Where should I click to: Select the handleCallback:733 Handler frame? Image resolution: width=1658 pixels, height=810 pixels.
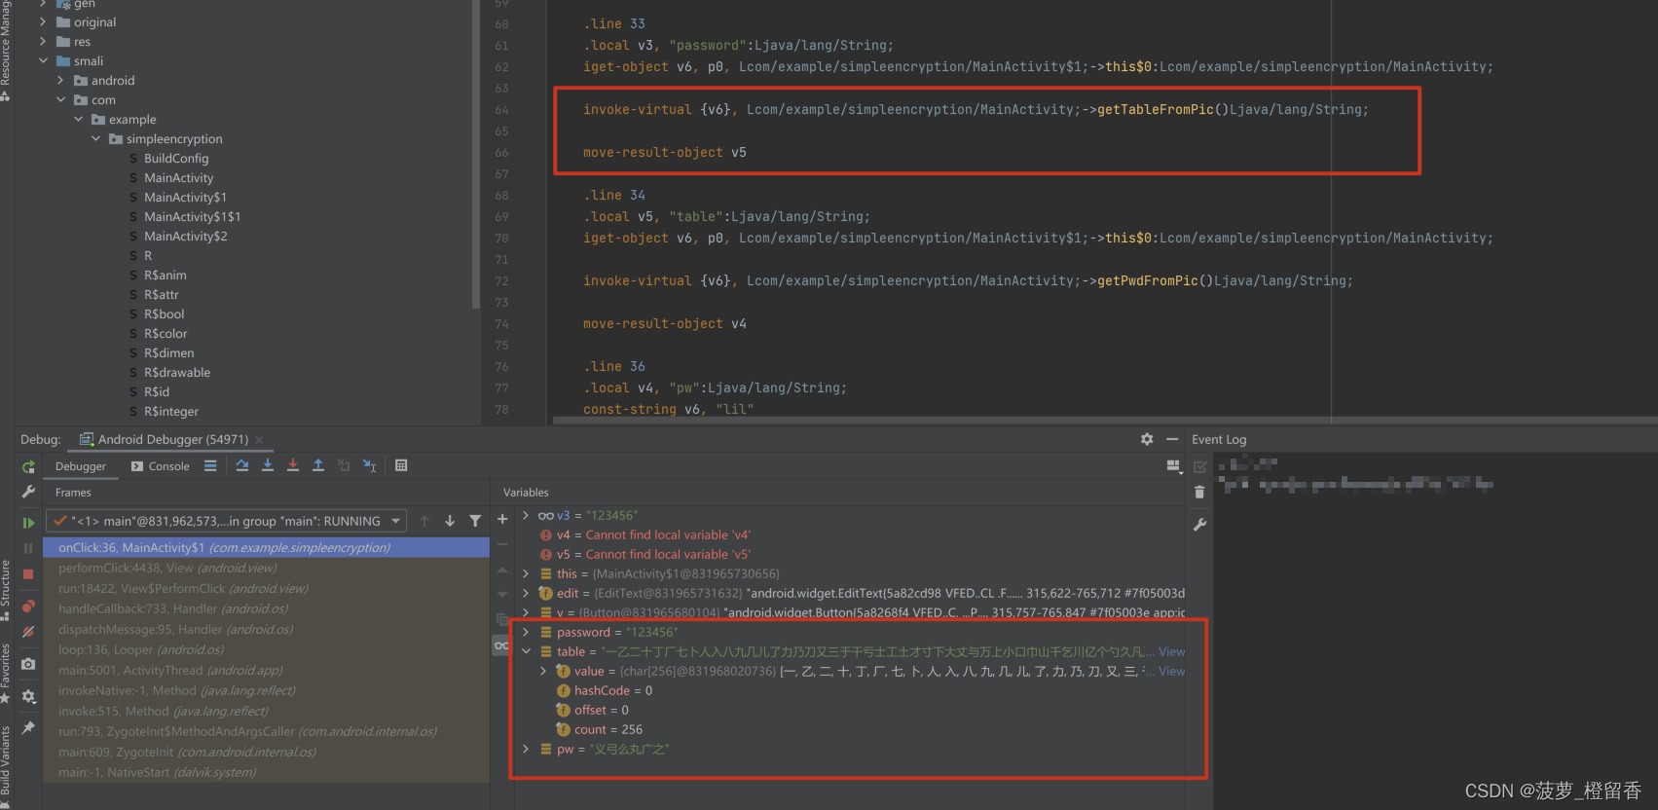click(266, 609)
